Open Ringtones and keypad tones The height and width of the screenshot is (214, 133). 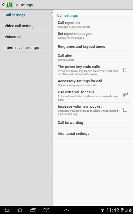pyautogui.click(x=93, y=46)
